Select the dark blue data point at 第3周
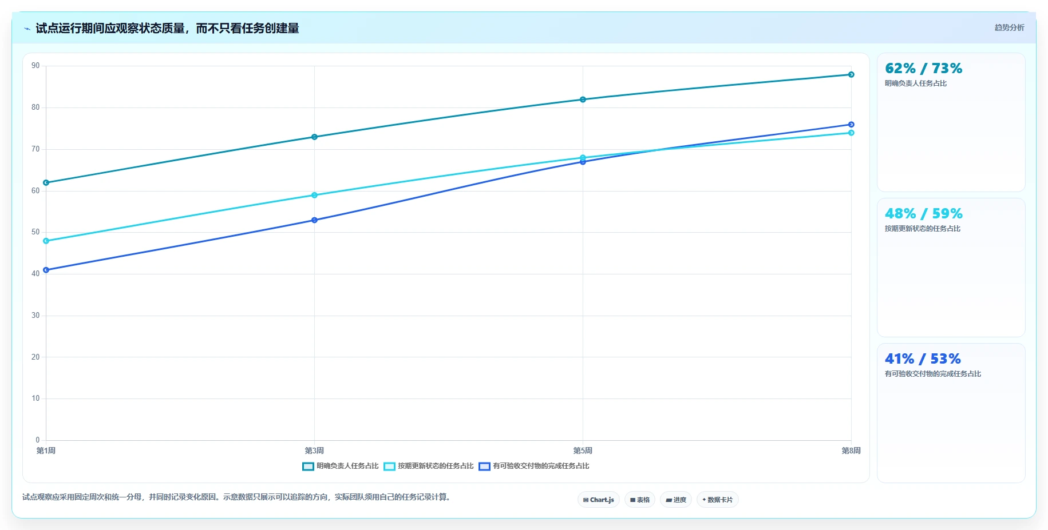 pos(314,220)
